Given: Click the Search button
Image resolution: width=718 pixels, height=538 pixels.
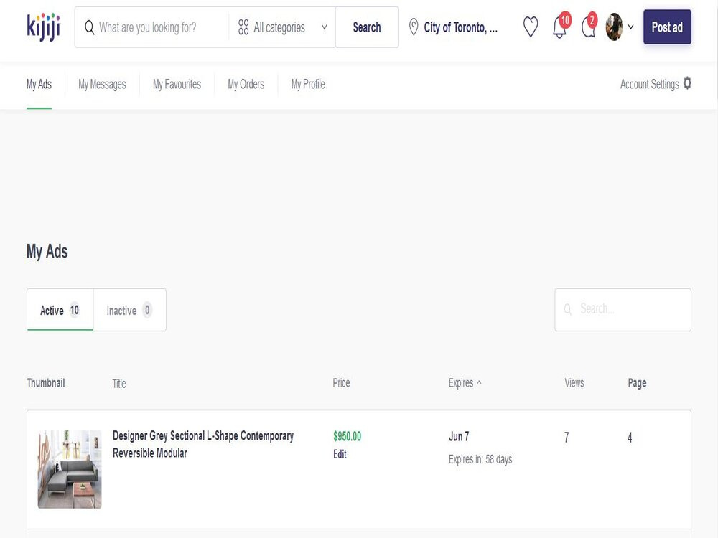Looking at the screenshot, I should (x=367, y=27).
